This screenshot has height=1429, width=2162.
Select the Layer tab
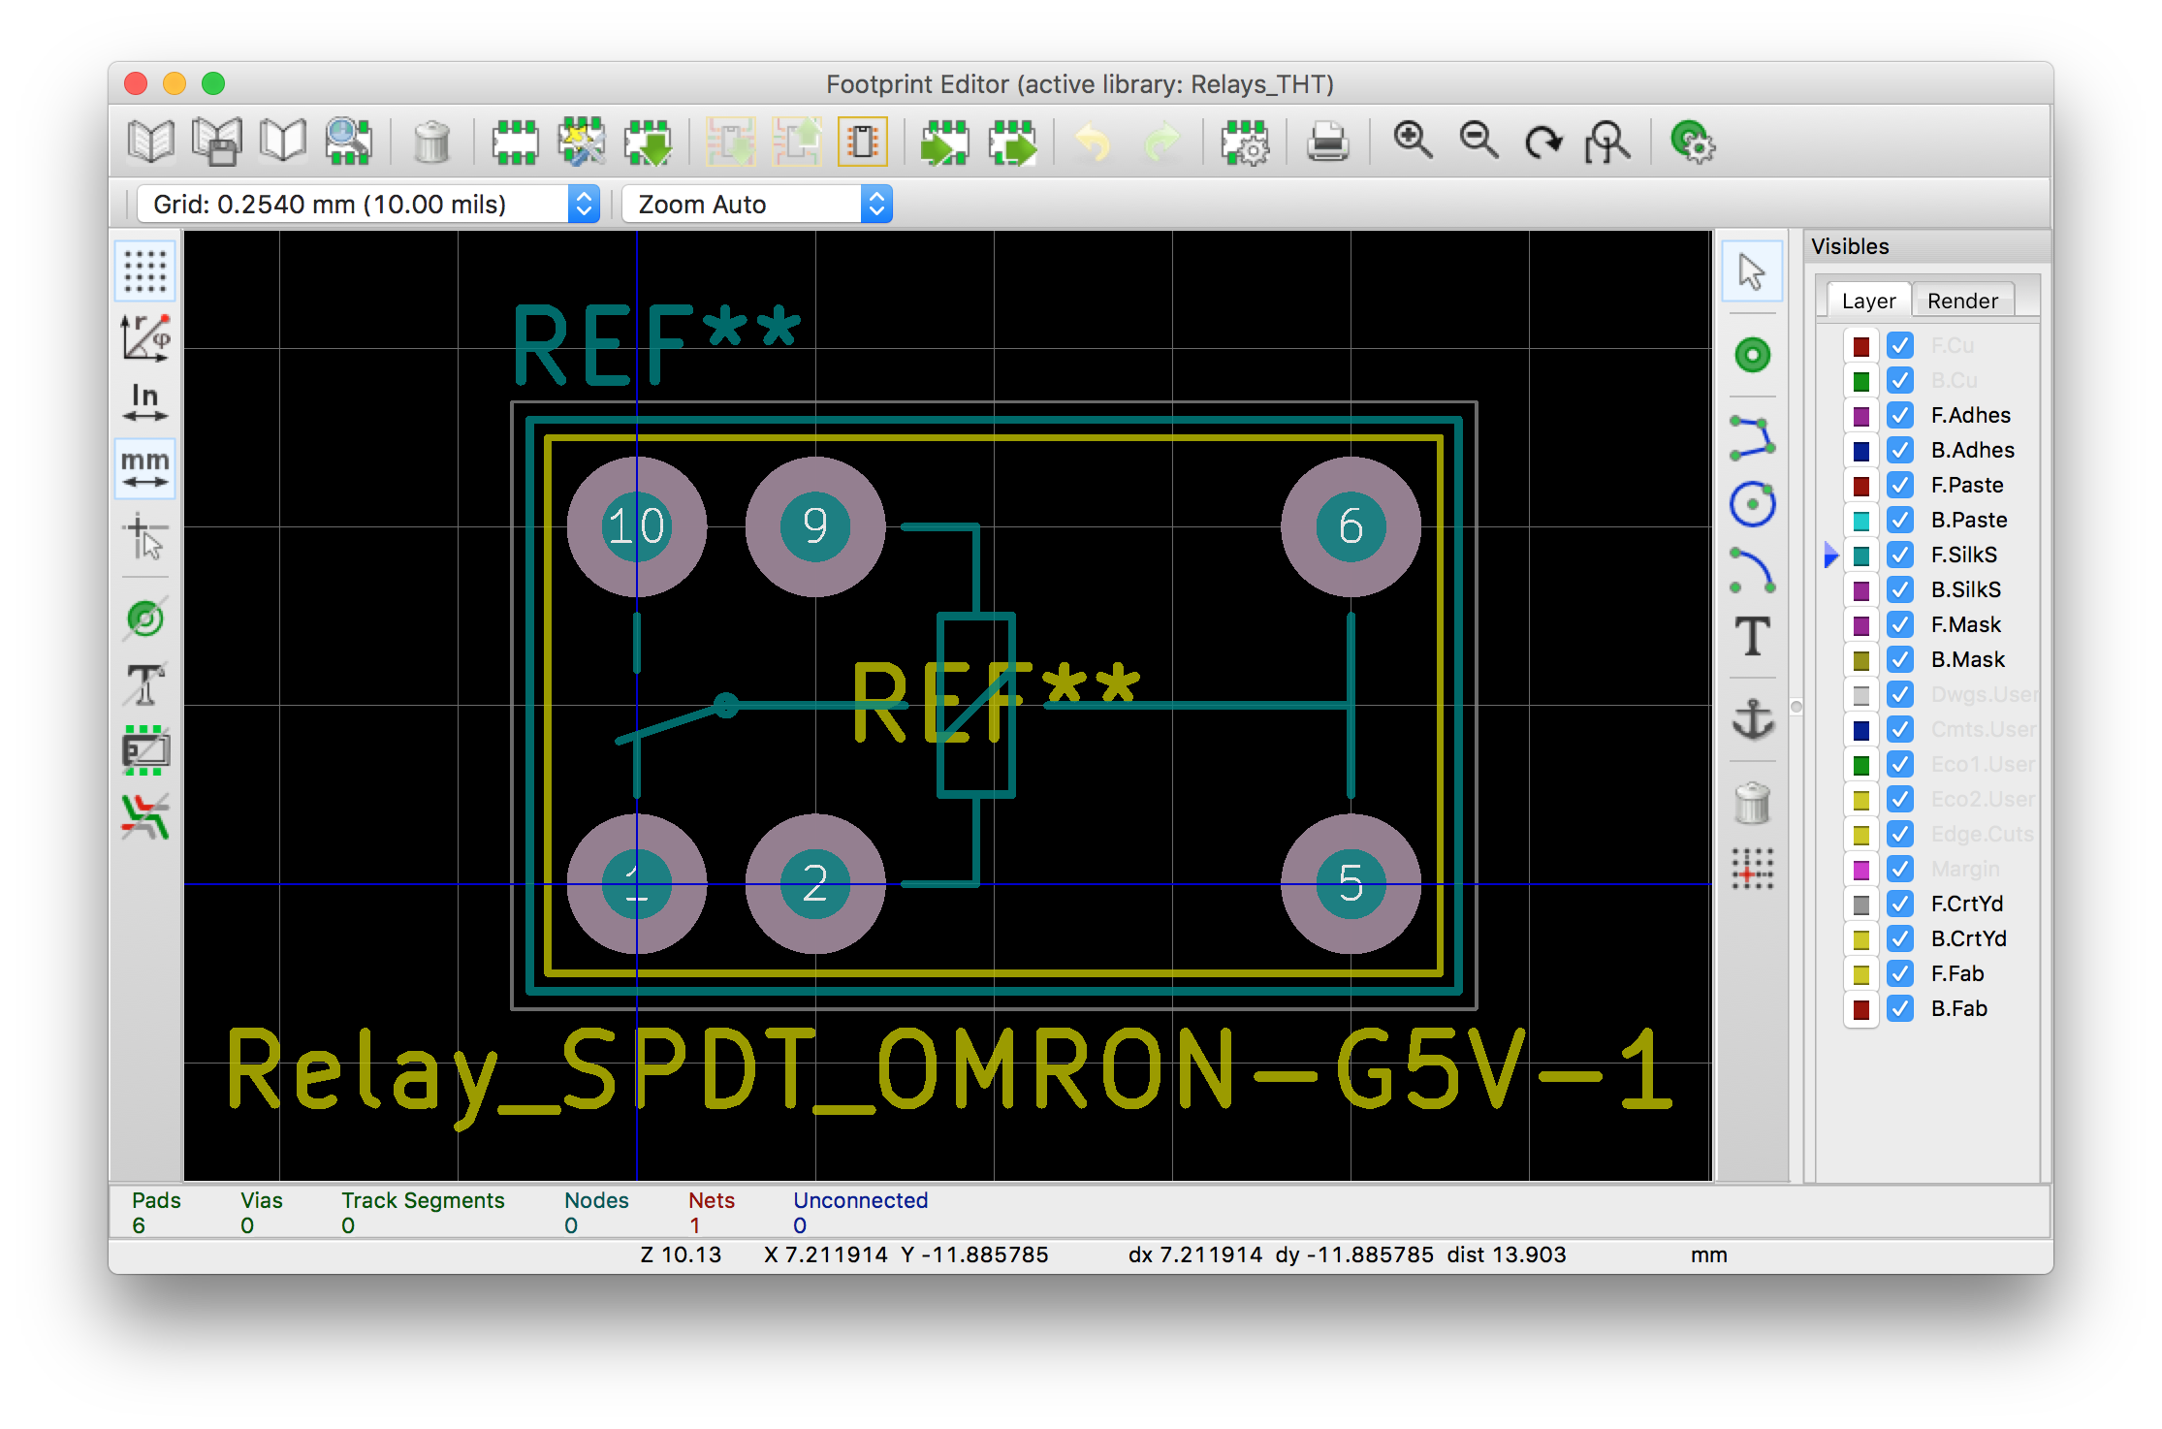coord(1868,301)
